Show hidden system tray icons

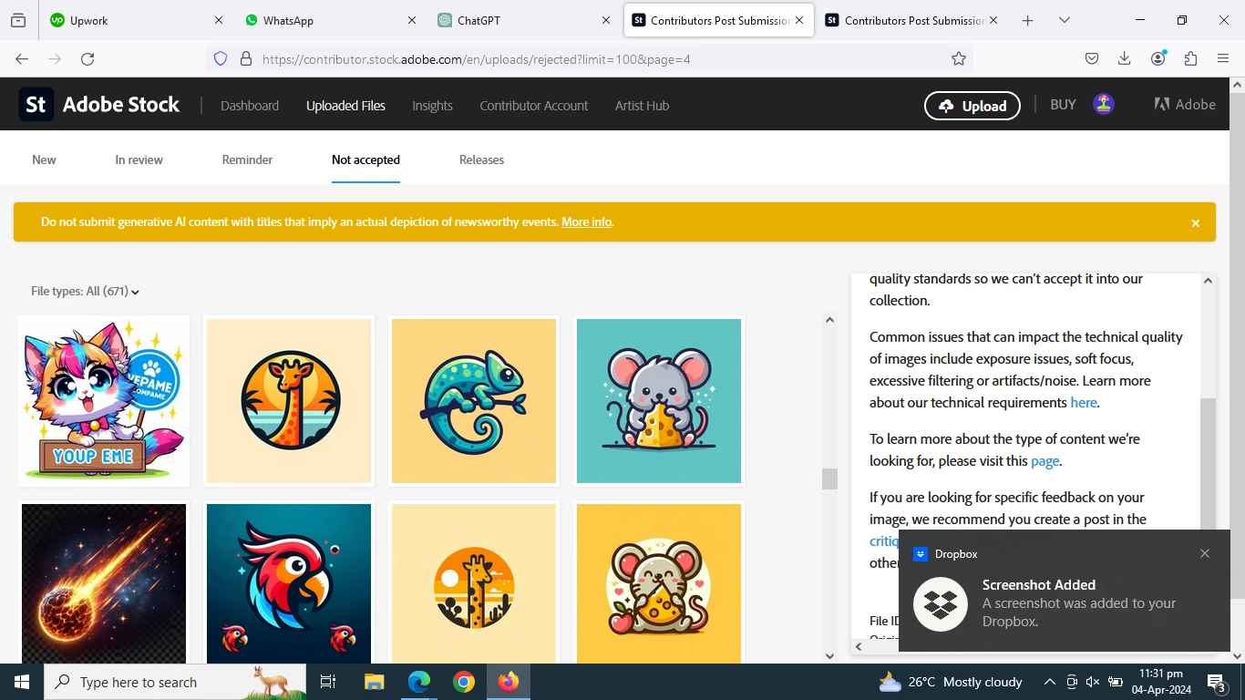(1050, 682)
